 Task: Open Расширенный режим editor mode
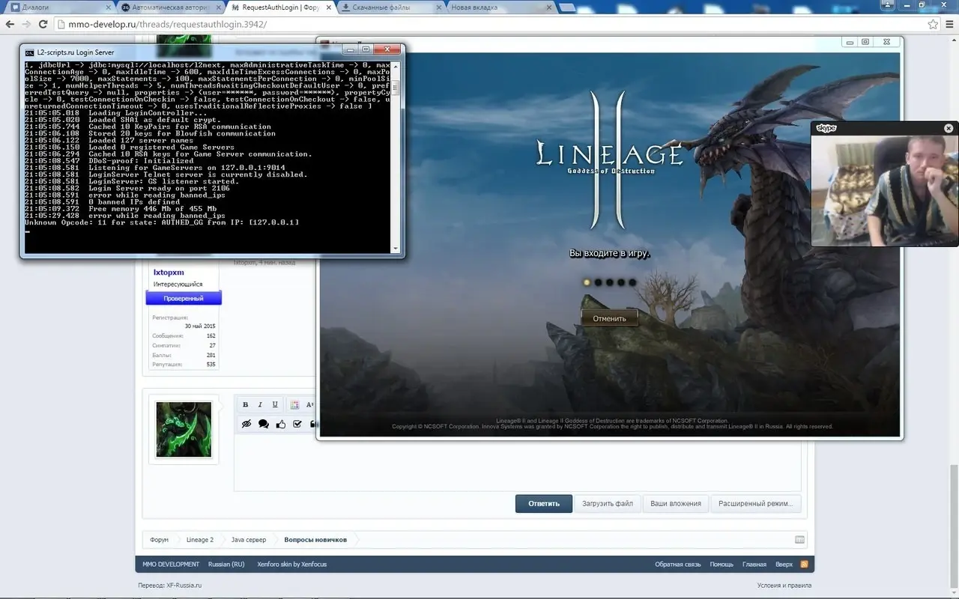pos(755,503)
